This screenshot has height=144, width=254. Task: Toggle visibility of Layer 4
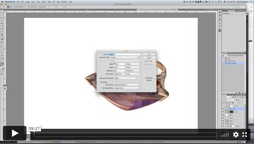click(223, 121)
